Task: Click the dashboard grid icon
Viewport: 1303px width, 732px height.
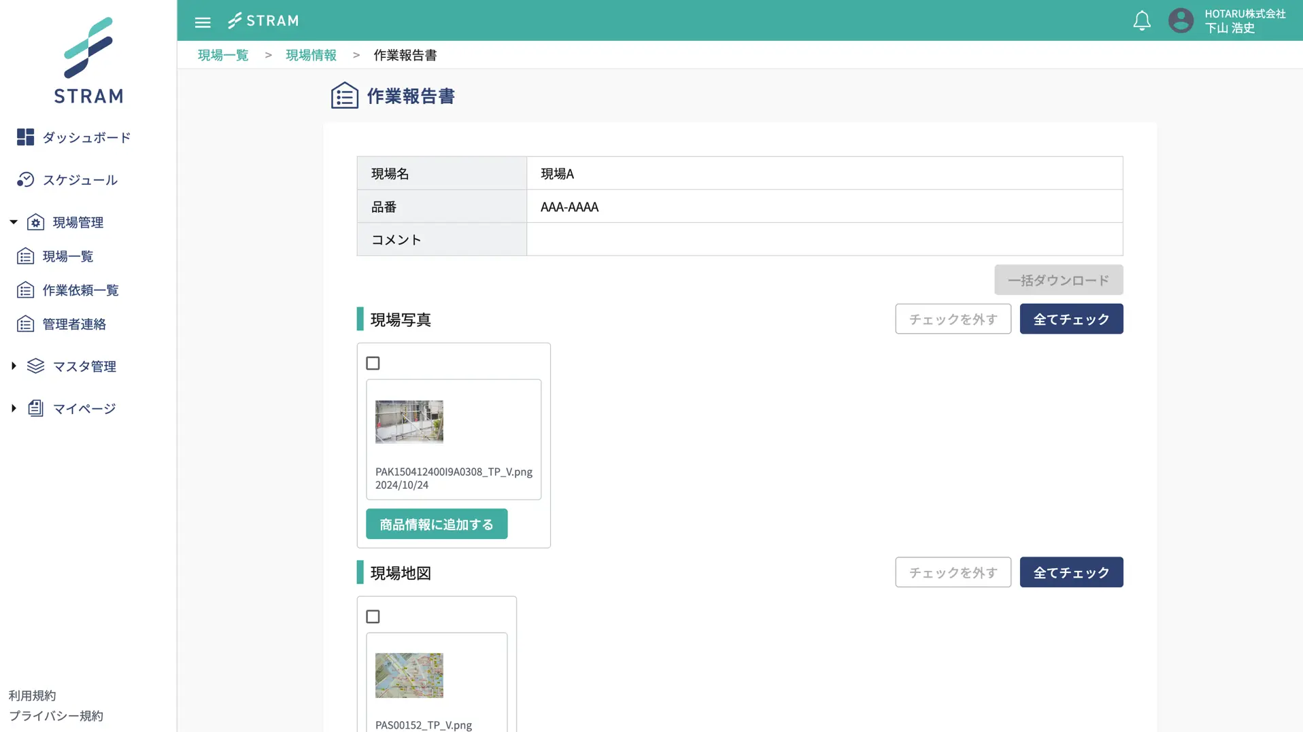Action: (25, 137)
